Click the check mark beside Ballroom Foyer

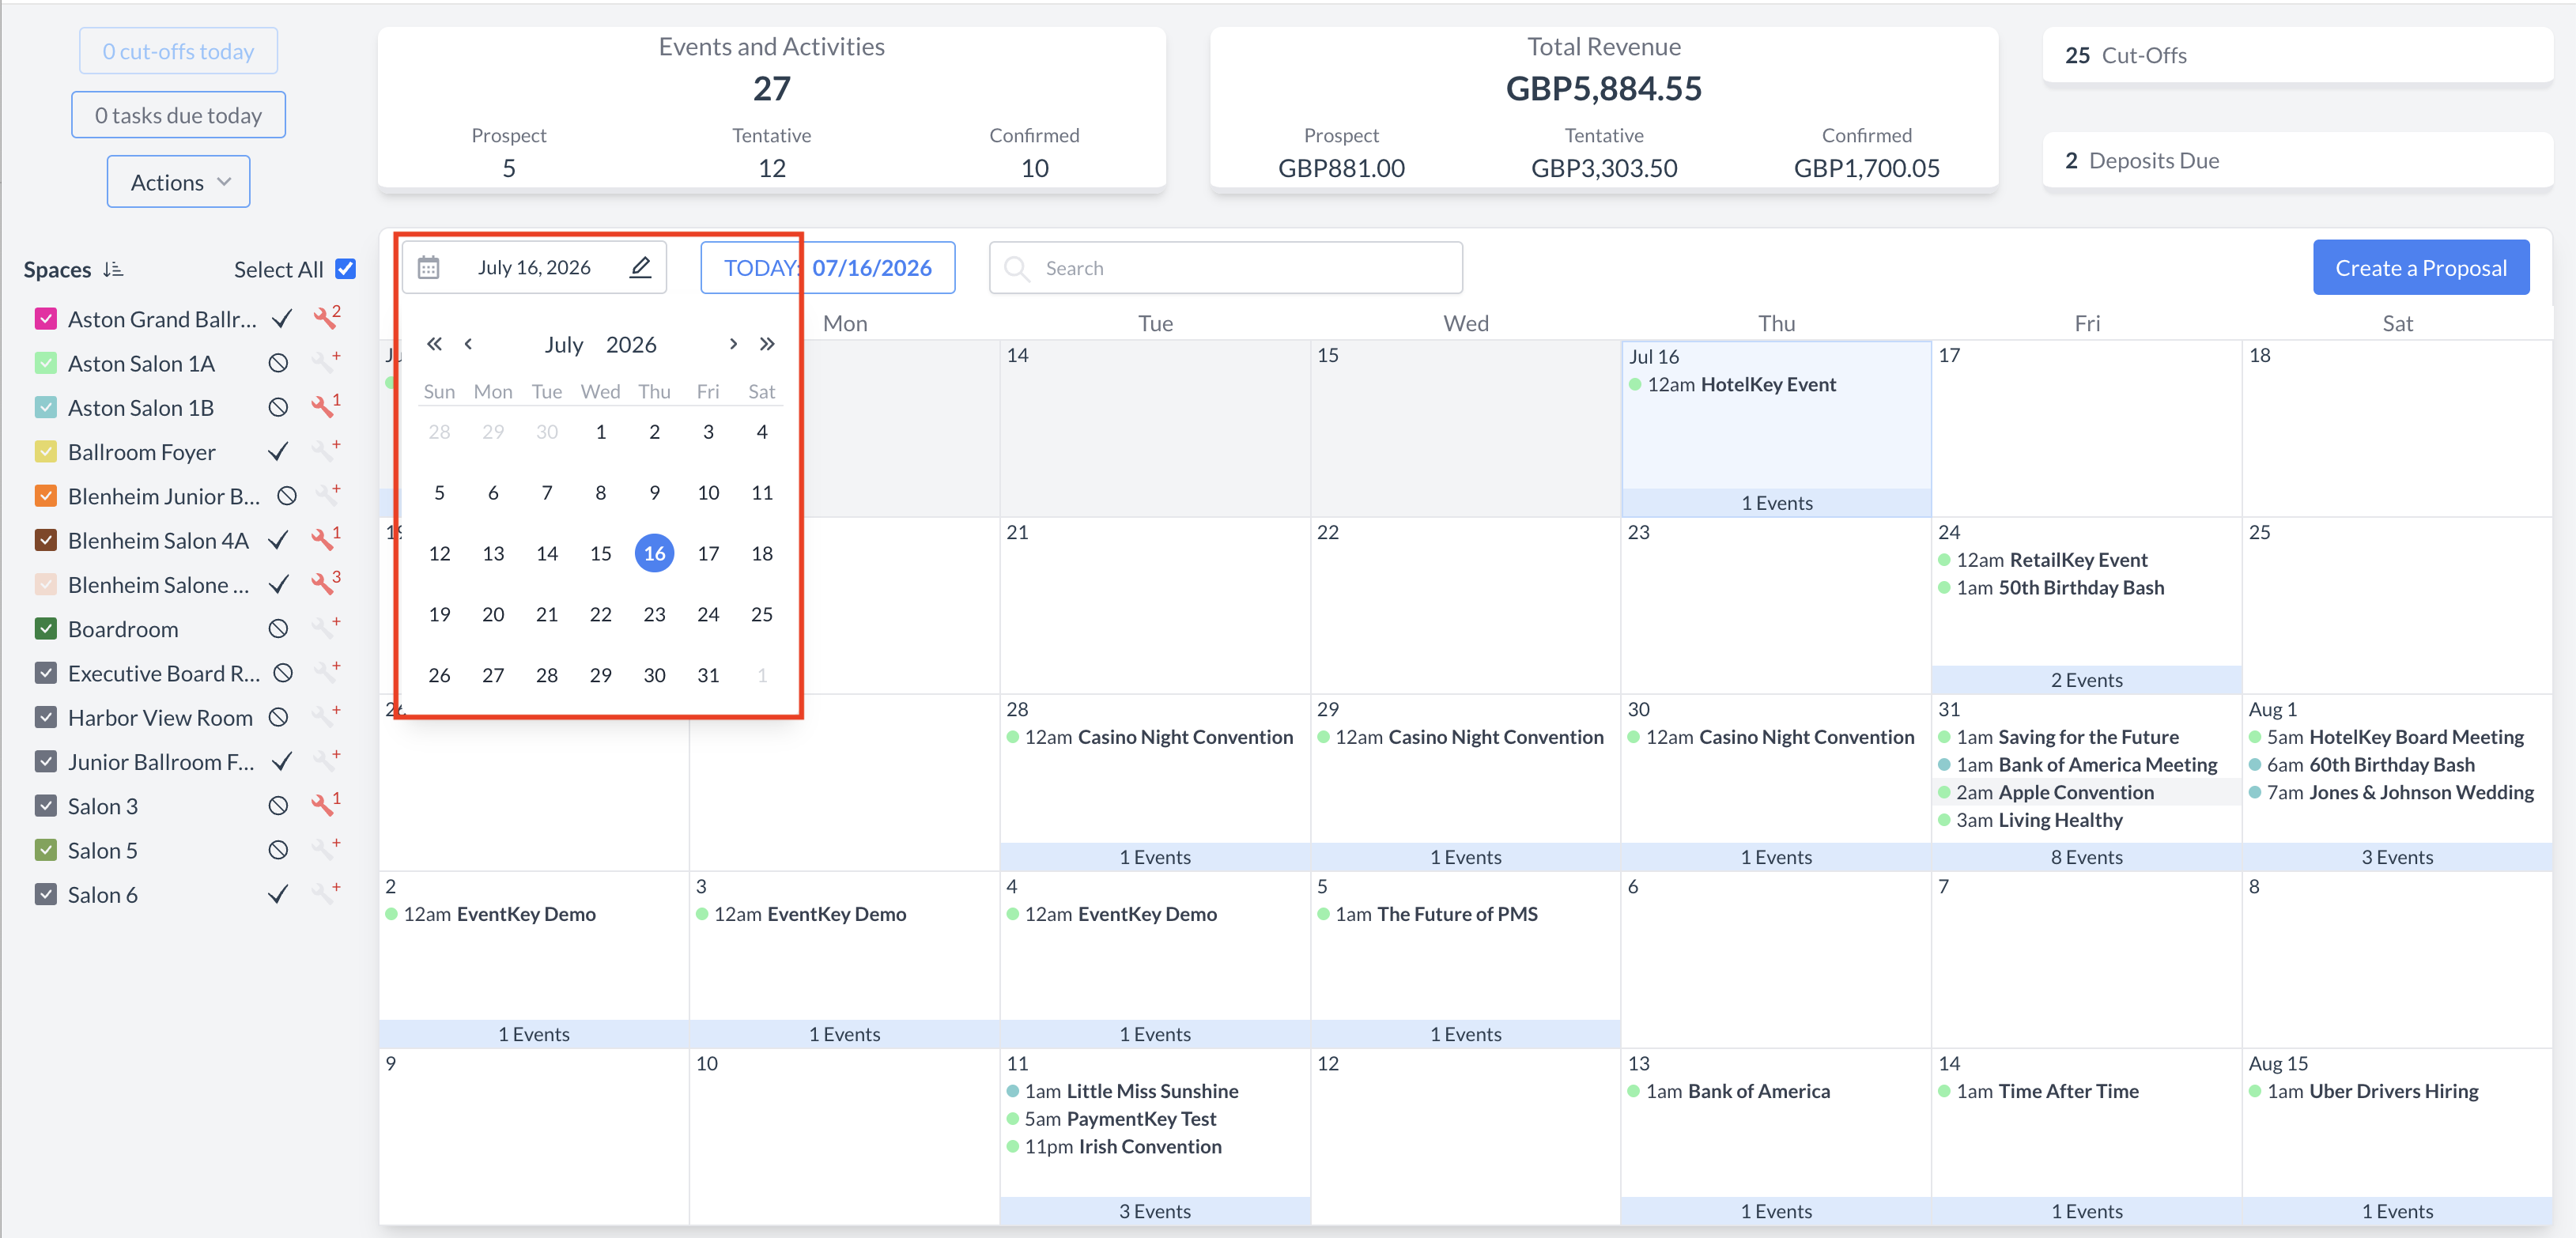point(278,452)
